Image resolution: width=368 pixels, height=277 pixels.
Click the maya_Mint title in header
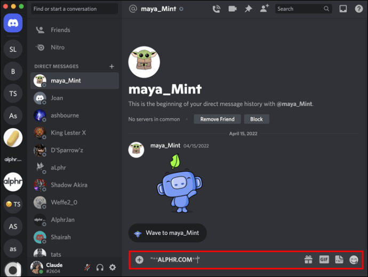pyautogui.click(x=158, y=9)
